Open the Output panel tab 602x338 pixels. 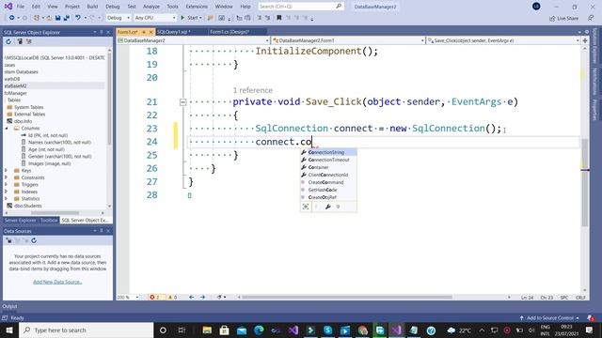click(9, 306)
